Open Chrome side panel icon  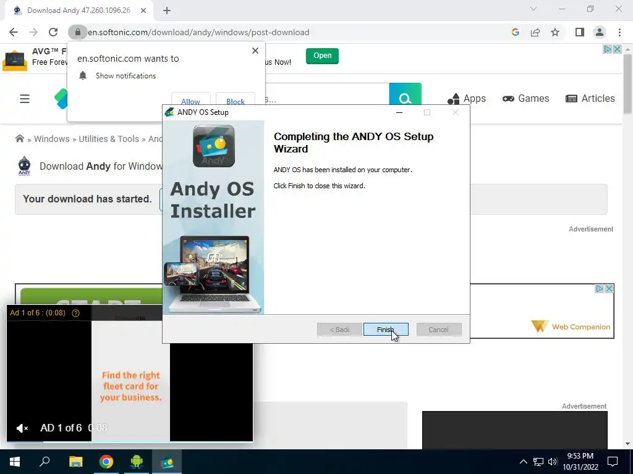click(x=580, y=32)
